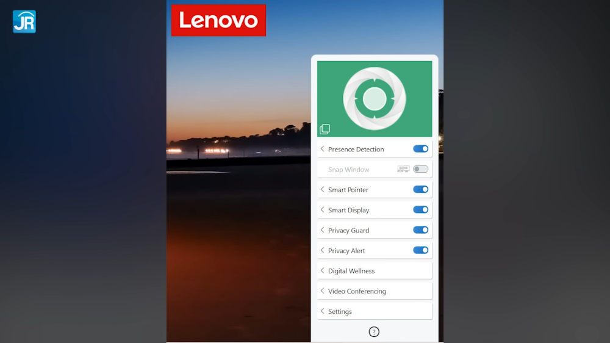Viewport: 610px width, 343px height.
Task: Select the Privacy Alert label
Action: coord(346,250)
